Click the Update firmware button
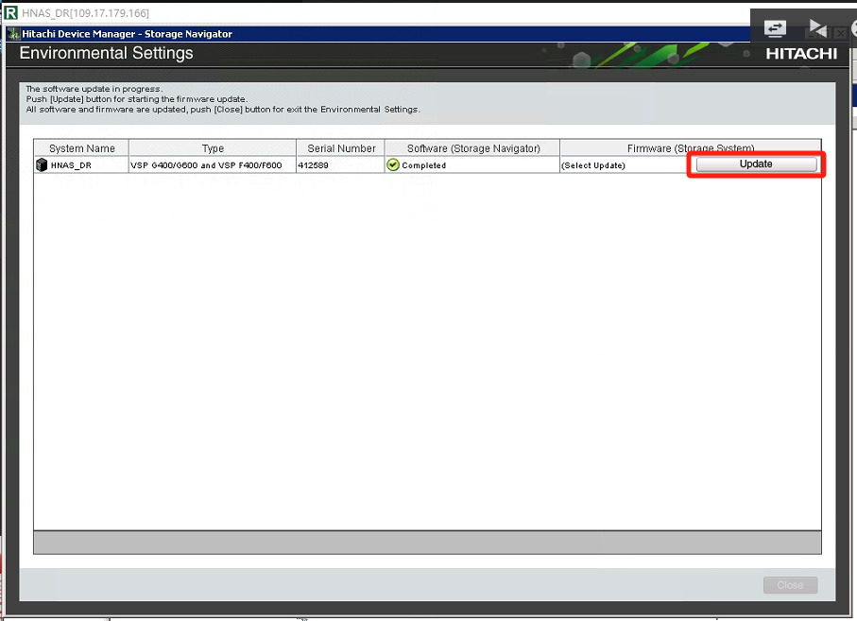The image size is (857, 621). coord(757,164)
